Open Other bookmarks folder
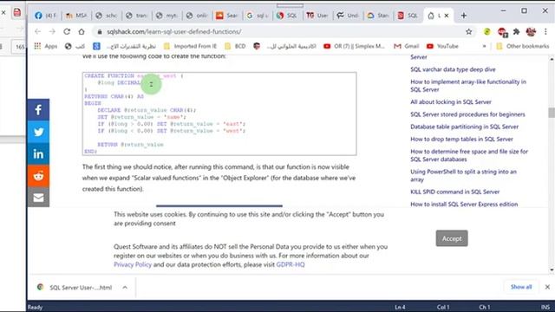Image resolution: width=555 pixels, height=312 pixels. (x=523, y=46)
